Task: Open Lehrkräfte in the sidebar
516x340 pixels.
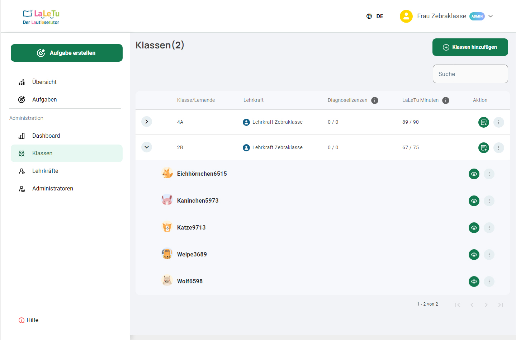Action: pos(45,171)
